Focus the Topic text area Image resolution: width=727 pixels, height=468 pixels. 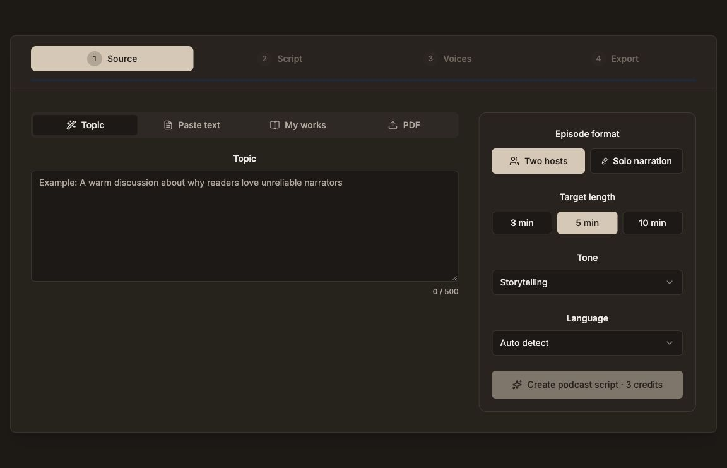(244, 226)
